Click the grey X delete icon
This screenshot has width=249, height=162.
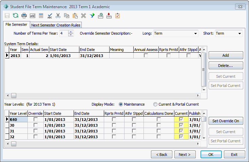click(83, 16)
